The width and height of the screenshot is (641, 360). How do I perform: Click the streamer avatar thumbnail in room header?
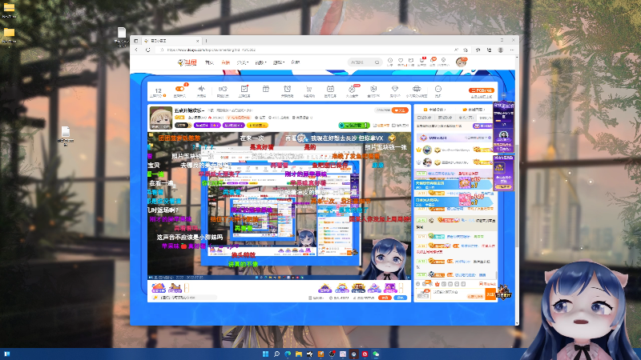click(x=161, y=118)
